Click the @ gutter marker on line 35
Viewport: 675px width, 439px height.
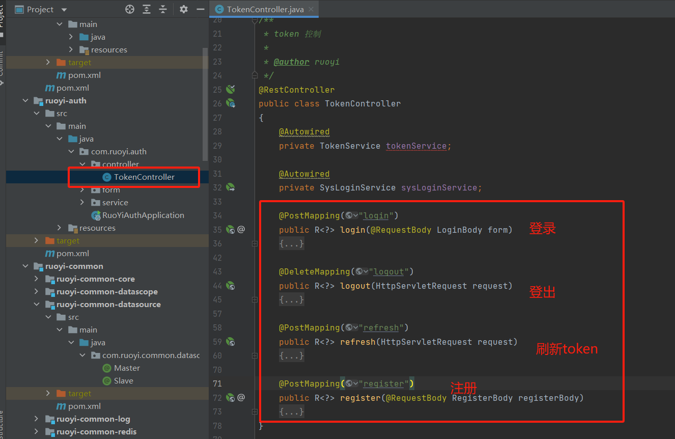pos(241,230)
